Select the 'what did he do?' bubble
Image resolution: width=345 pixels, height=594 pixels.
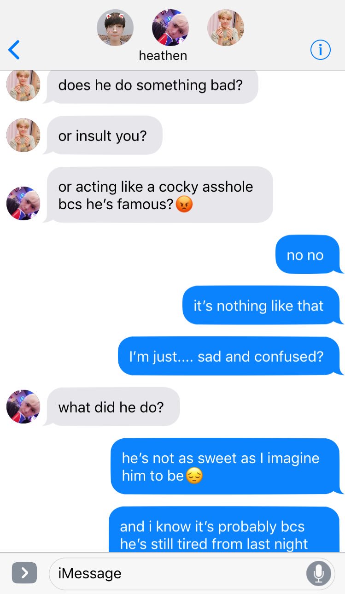coord(111,407)
